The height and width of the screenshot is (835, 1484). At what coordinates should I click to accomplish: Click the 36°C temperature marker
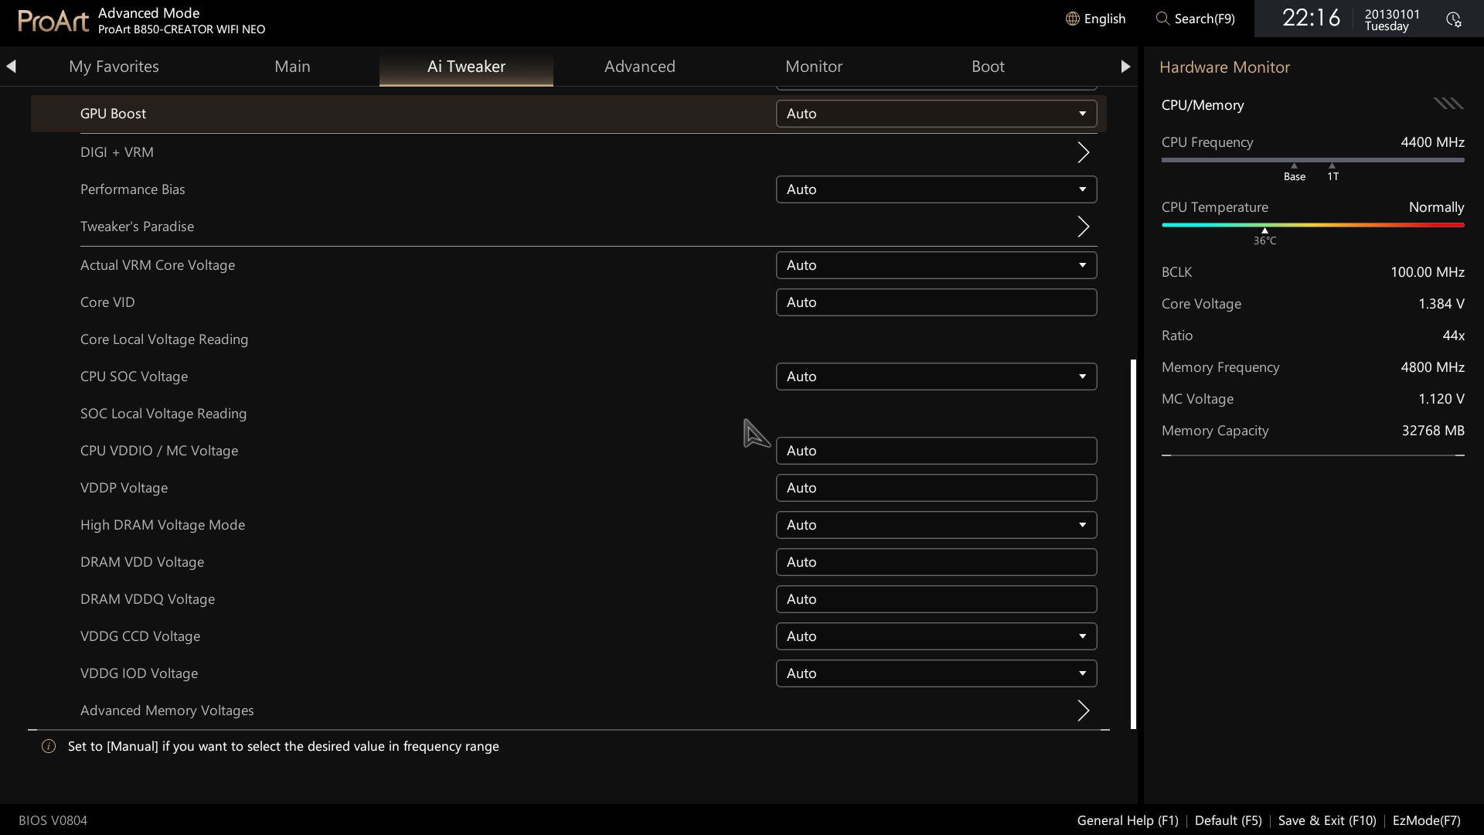coord(1264,237)
